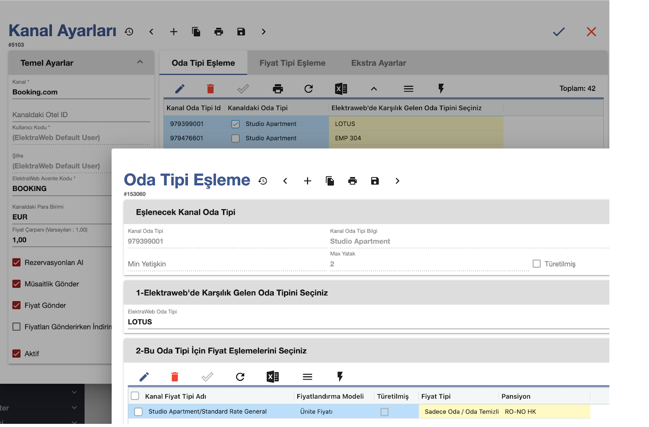Click the red delete icon in rate mapping toolbar

(175, 377)
